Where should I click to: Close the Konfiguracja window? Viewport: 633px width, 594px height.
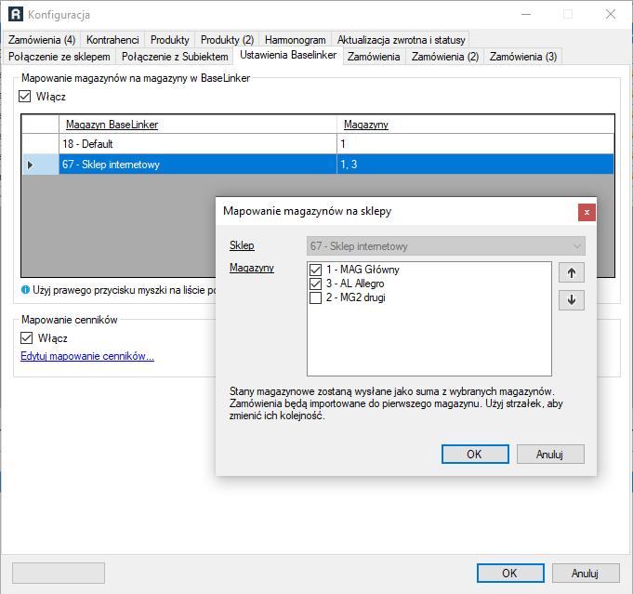[x=611, y=14]
